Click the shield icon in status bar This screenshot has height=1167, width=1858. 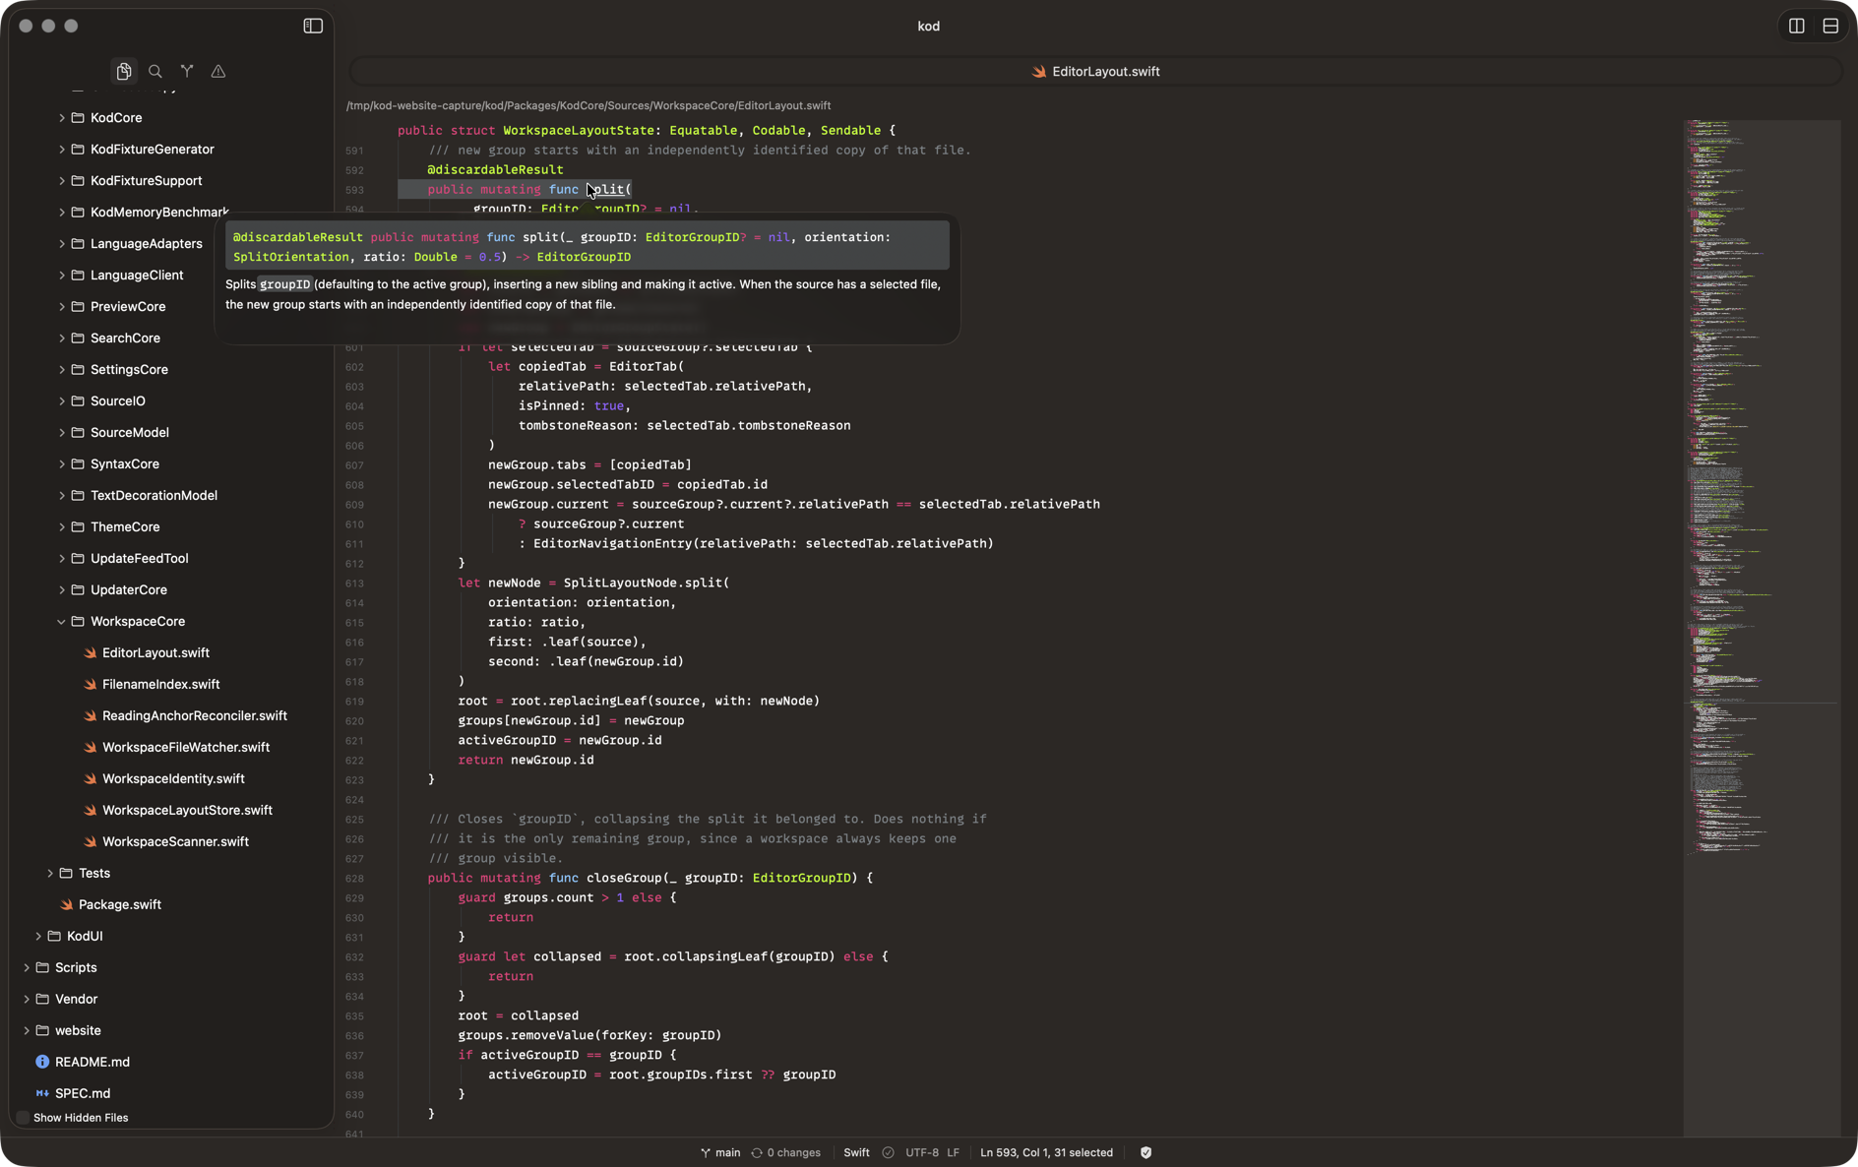click(1146, 1152)
